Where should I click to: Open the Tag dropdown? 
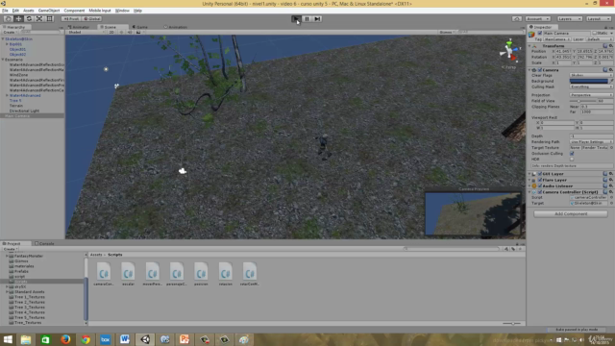point(556,39)
